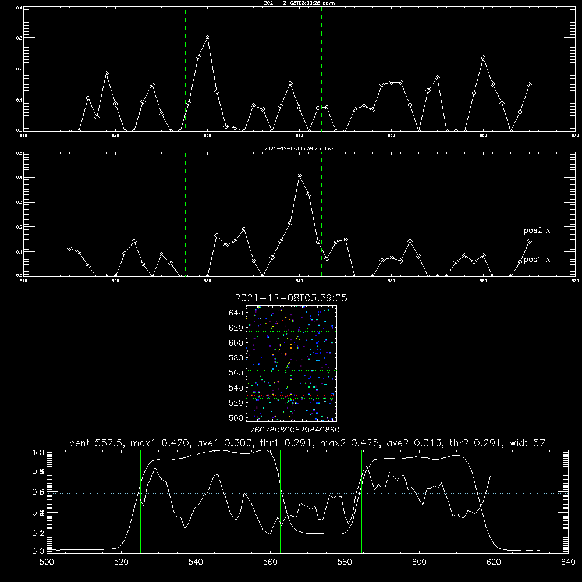The height and width of the screenshot is (582, 582).
Task: Click the dawn plot diamond peak at 860
Action: point(483,58)
